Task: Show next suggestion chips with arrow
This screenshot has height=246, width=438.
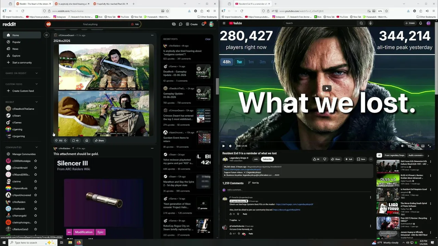Action: pos(428,155)
